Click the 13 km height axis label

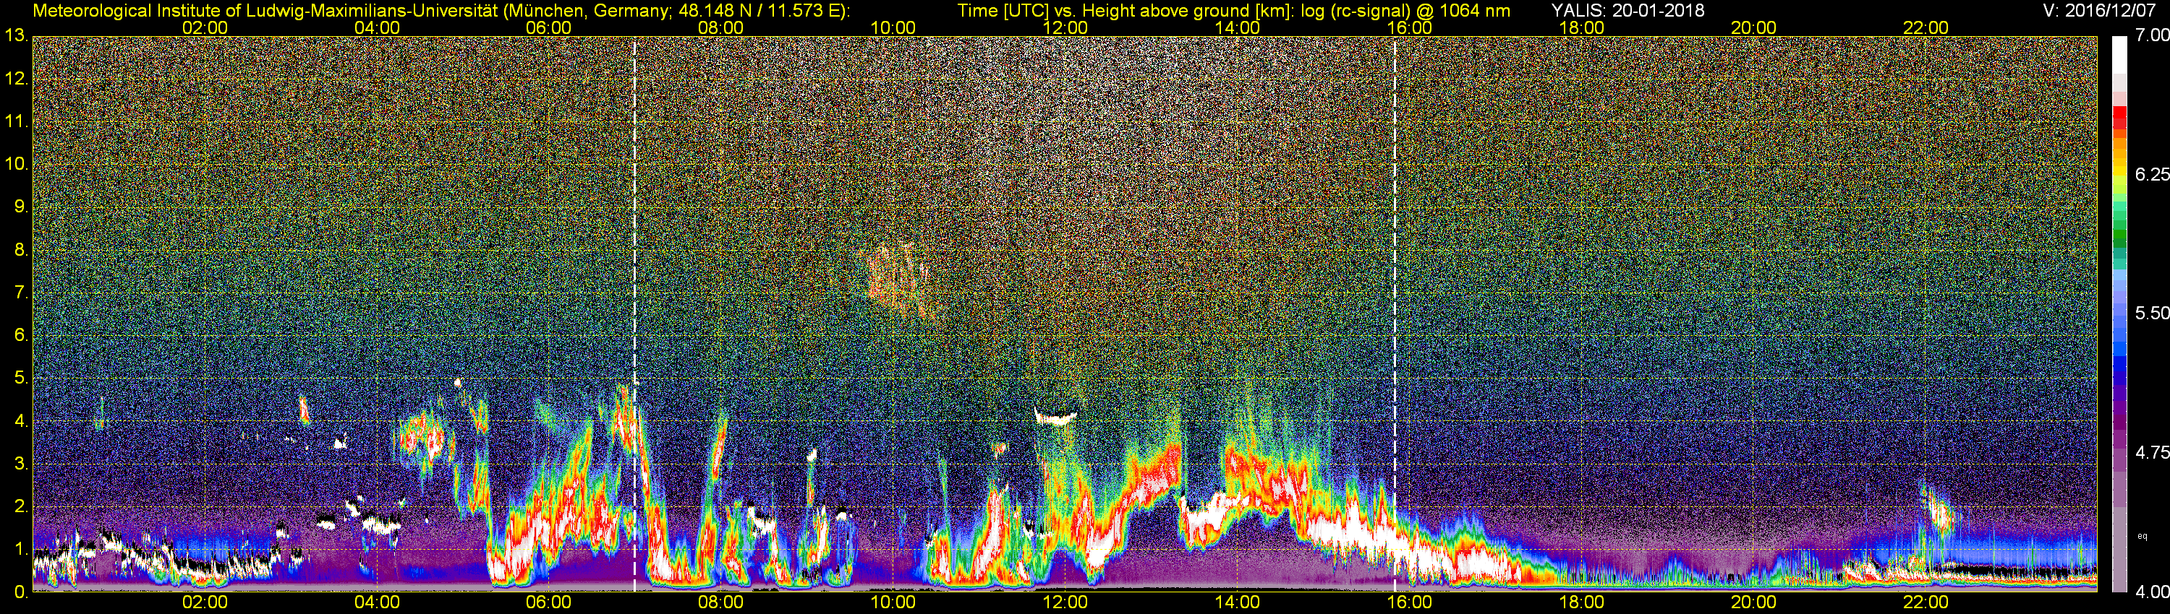coord(16,35)
